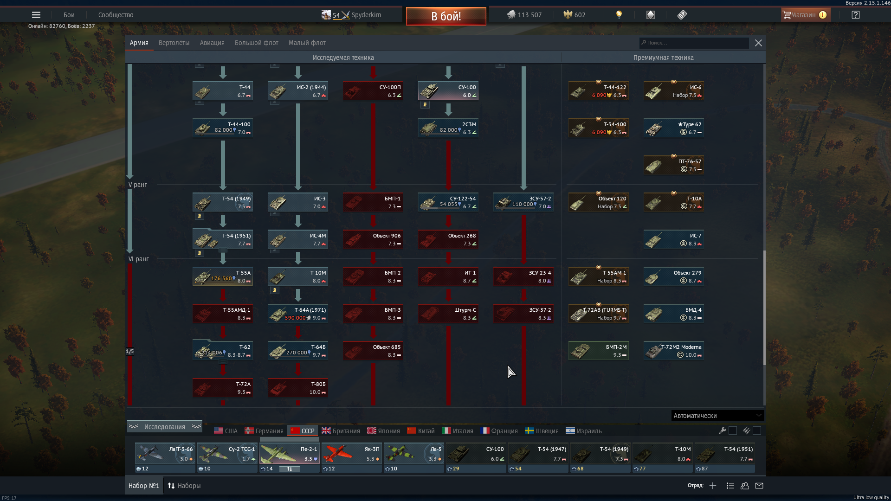Switch to the Армия tab

(x=139, y=43)
